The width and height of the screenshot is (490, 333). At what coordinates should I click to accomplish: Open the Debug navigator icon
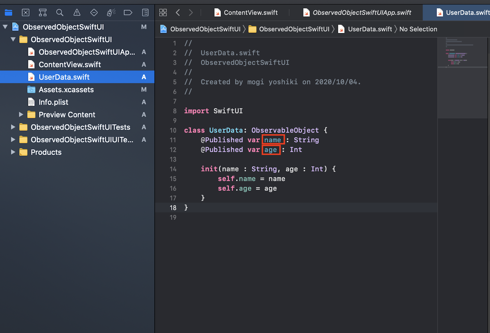click(111, 13)
